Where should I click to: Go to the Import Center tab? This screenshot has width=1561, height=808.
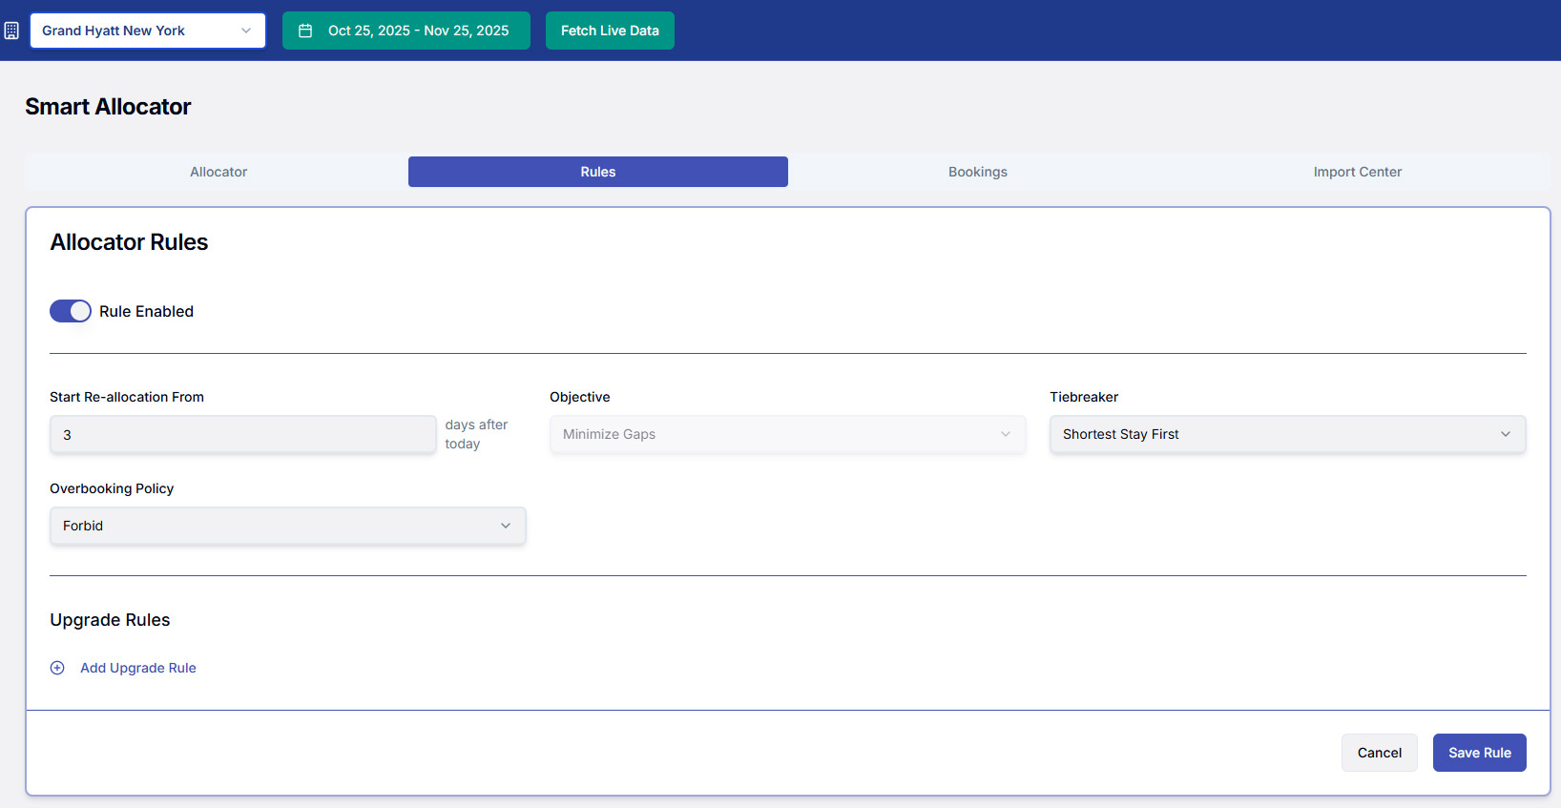coord(1357,172)
